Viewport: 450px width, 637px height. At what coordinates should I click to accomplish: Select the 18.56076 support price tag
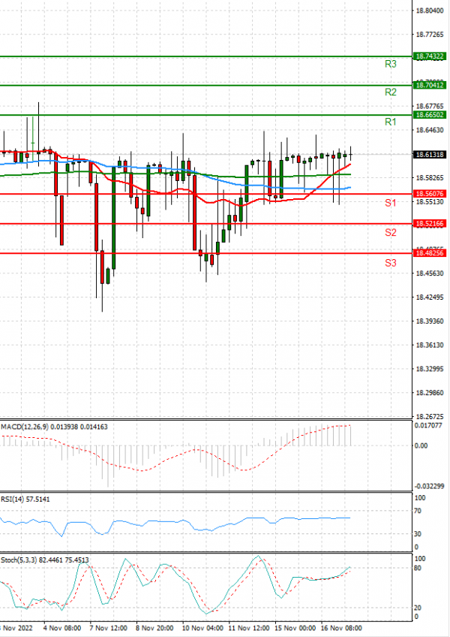(x=429, y=194)
